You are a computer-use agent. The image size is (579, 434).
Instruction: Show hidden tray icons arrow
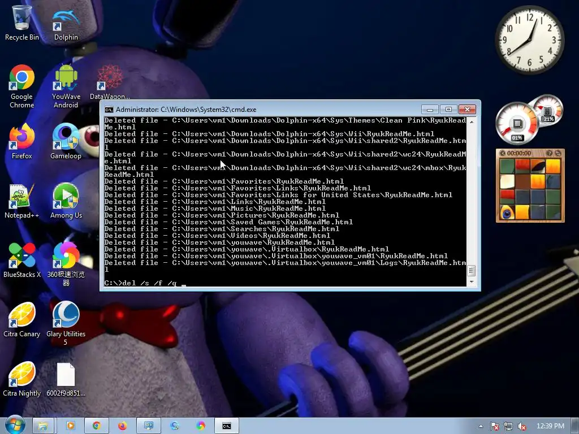pos(481,426)
